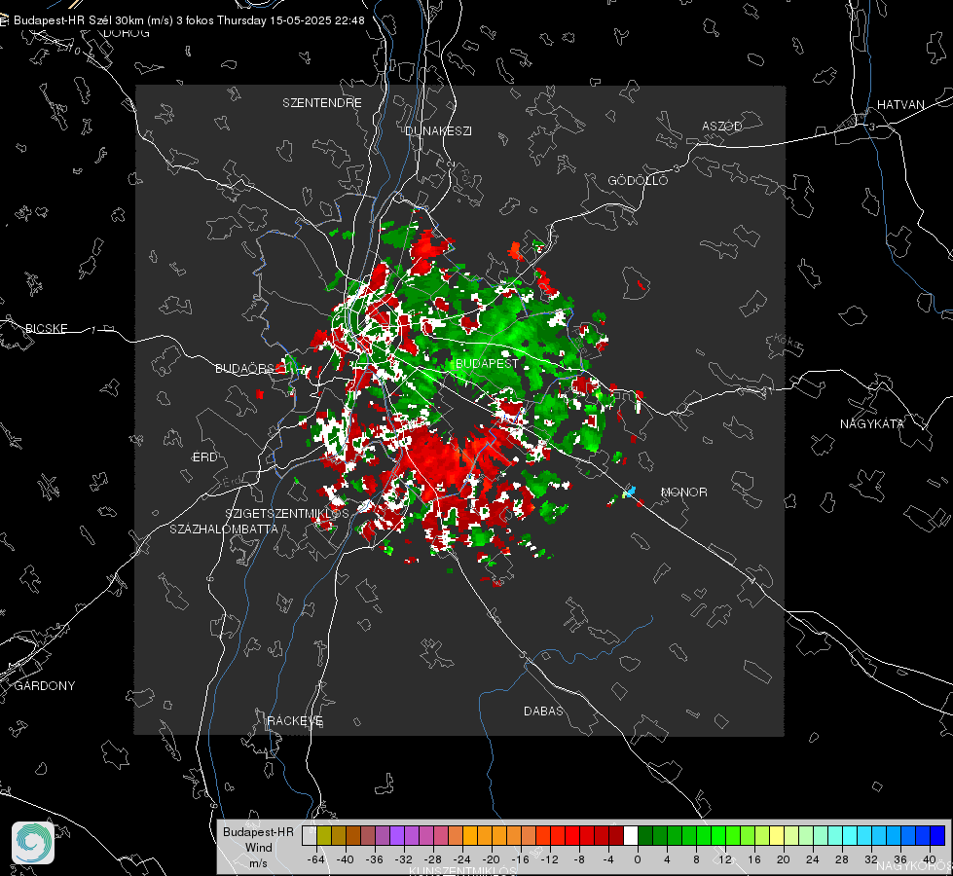Click the dark blue swatch at legend's right end

point(937,835)
